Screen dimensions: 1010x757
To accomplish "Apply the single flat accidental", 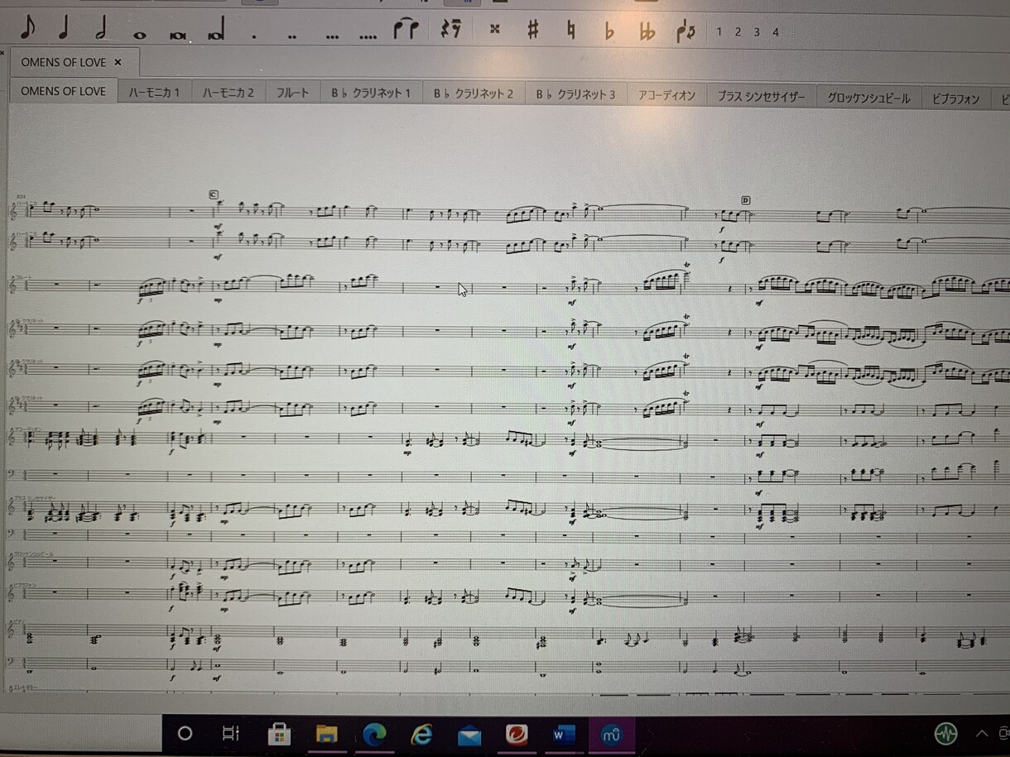I will [609, 31].
